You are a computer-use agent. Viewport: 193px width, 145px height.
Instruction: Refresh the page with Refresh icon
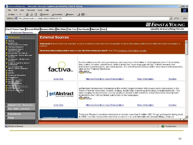coord(31,14)
